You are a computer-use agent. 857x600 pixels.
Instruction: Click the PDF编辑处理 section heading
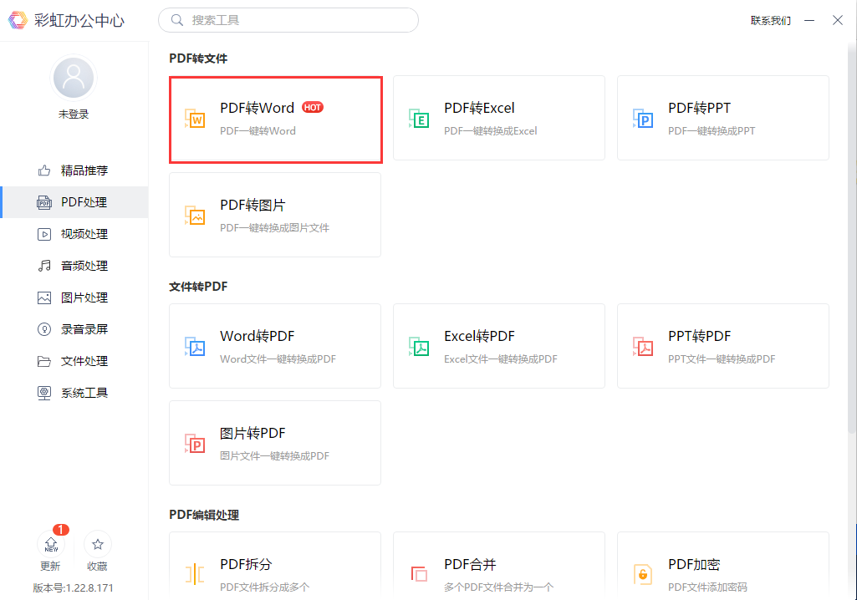[204, 516]
